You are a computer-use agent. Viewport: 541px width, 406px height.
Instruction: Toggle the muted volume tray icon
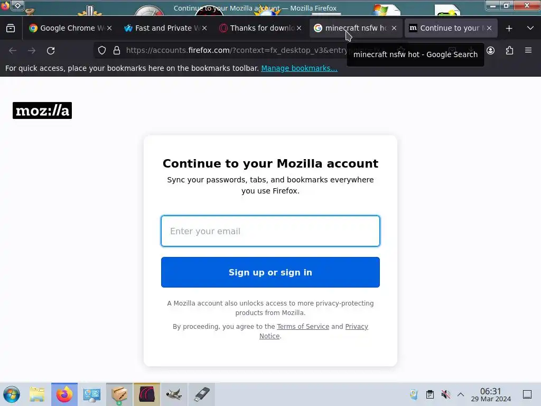(446, 394)
